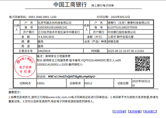The width and height of the screenshot is (166, 118).
Task: Click the red 电子回单专用章 stamp
Action: pos(25,66)
